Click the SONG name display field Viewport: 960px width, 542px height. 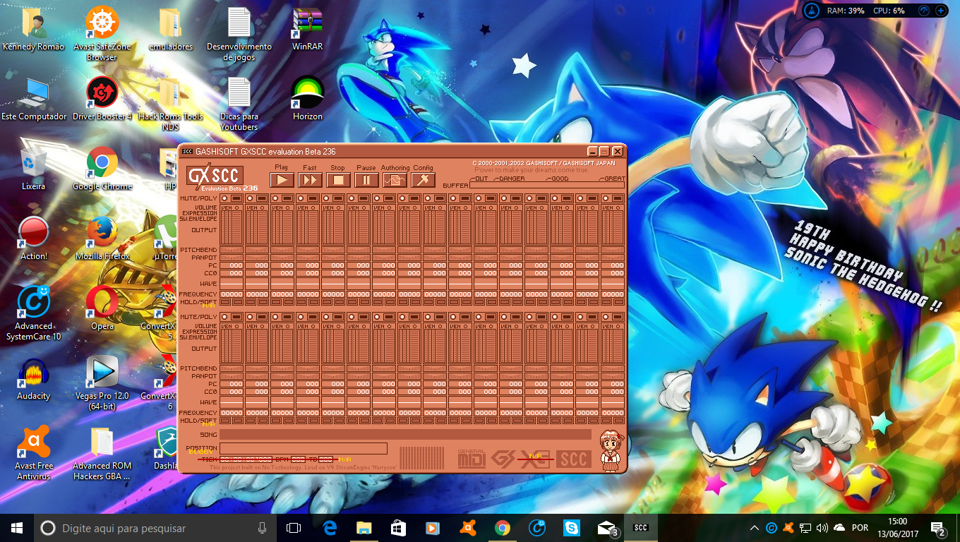point(405,435)
